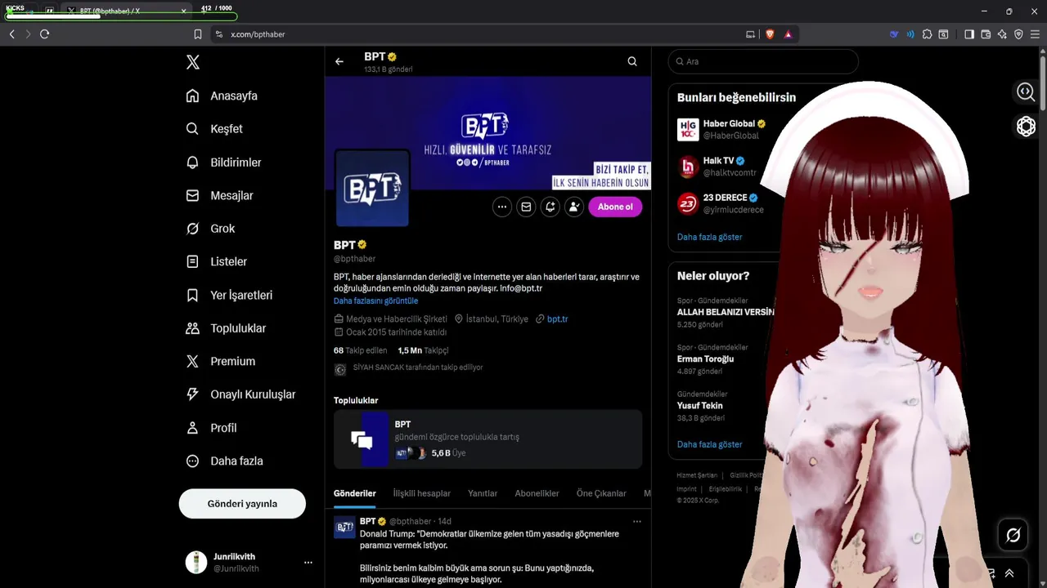The height and width of the screenshot is (588, 1047).
Task: Click the Ara search field
Action: click(x=763, y=61)
